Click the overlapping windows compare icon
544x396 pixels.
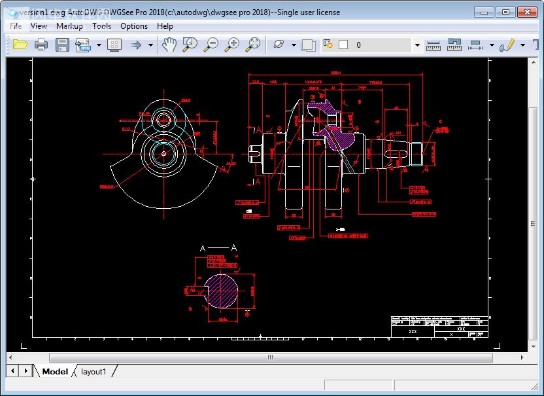(309, 45)
